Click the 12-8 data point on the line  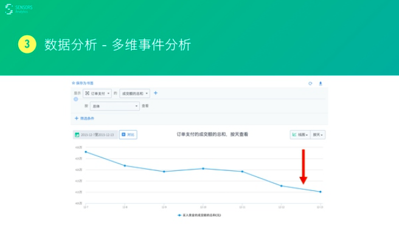[x=125, y=165]
